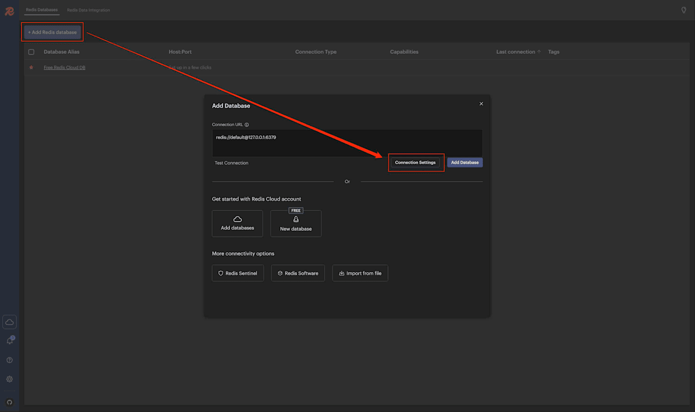
Task: Open the settings gear icon in the sidebar
Action: pos(9,379)
